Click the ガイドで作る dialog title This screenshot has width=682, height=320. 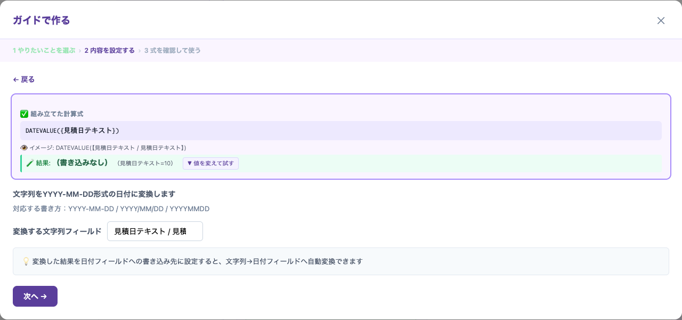point(42,20)
